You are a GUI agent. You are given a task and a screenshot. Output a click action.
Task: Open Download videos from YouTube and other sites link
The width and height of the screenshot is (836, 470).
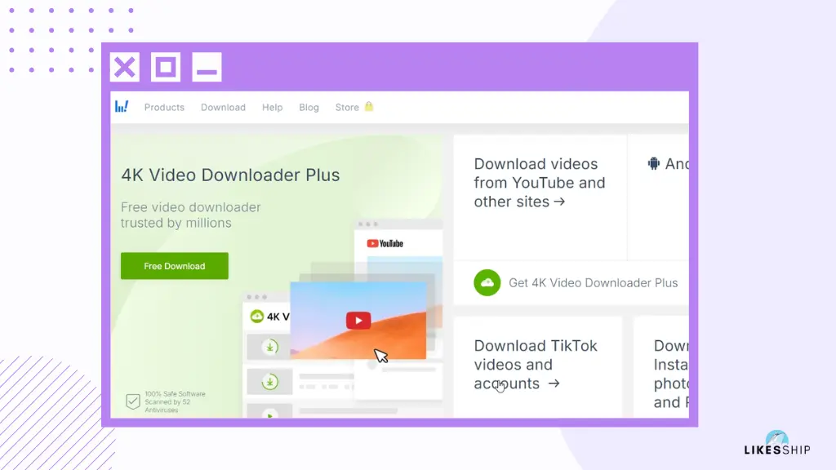(x=540, y=183)
